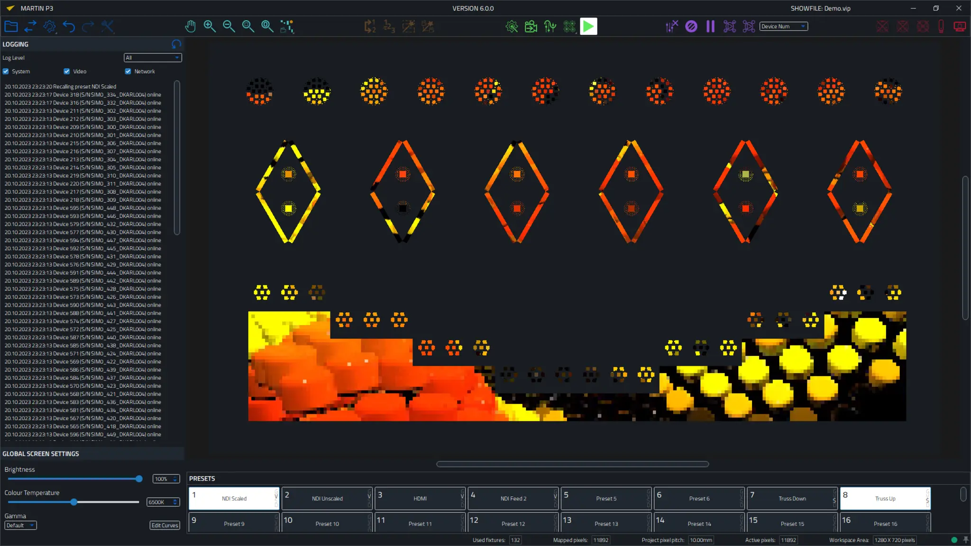Toggle the Video log checkbox

click(67, 72)
